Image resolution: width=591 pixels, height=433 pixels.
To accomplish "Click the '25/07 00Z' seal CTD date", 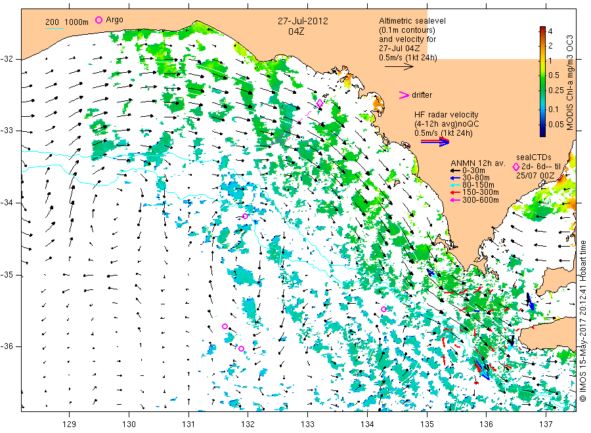I will [x=535, y=176].
